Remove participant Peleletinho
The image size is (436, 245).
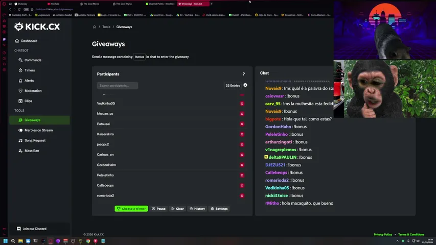[x=242, y=175]
